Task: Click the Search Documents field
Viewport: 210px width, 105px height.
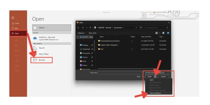Action: [x=157, y=28]
